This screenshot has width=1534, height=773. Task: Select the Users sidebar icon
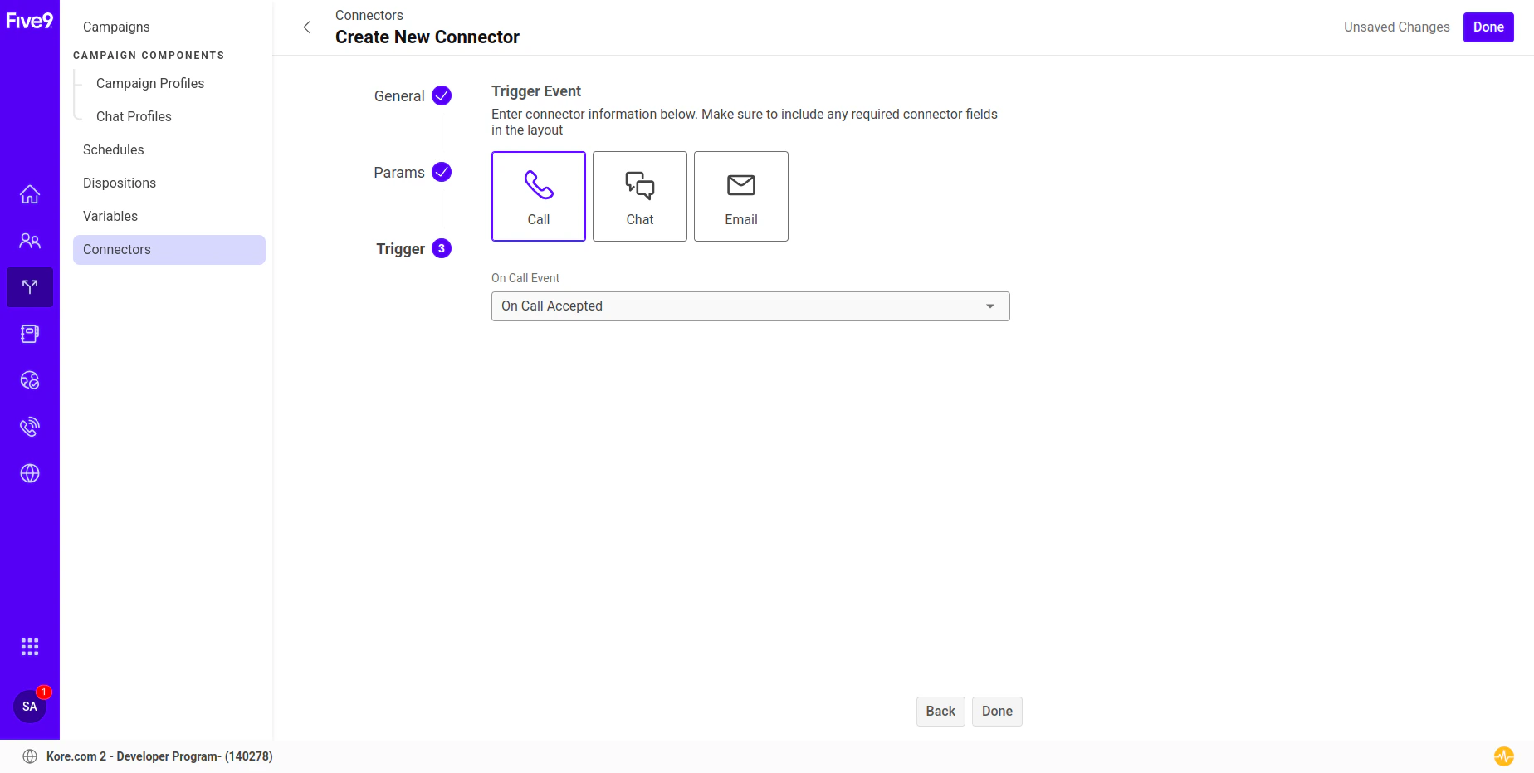click(30, 241)
